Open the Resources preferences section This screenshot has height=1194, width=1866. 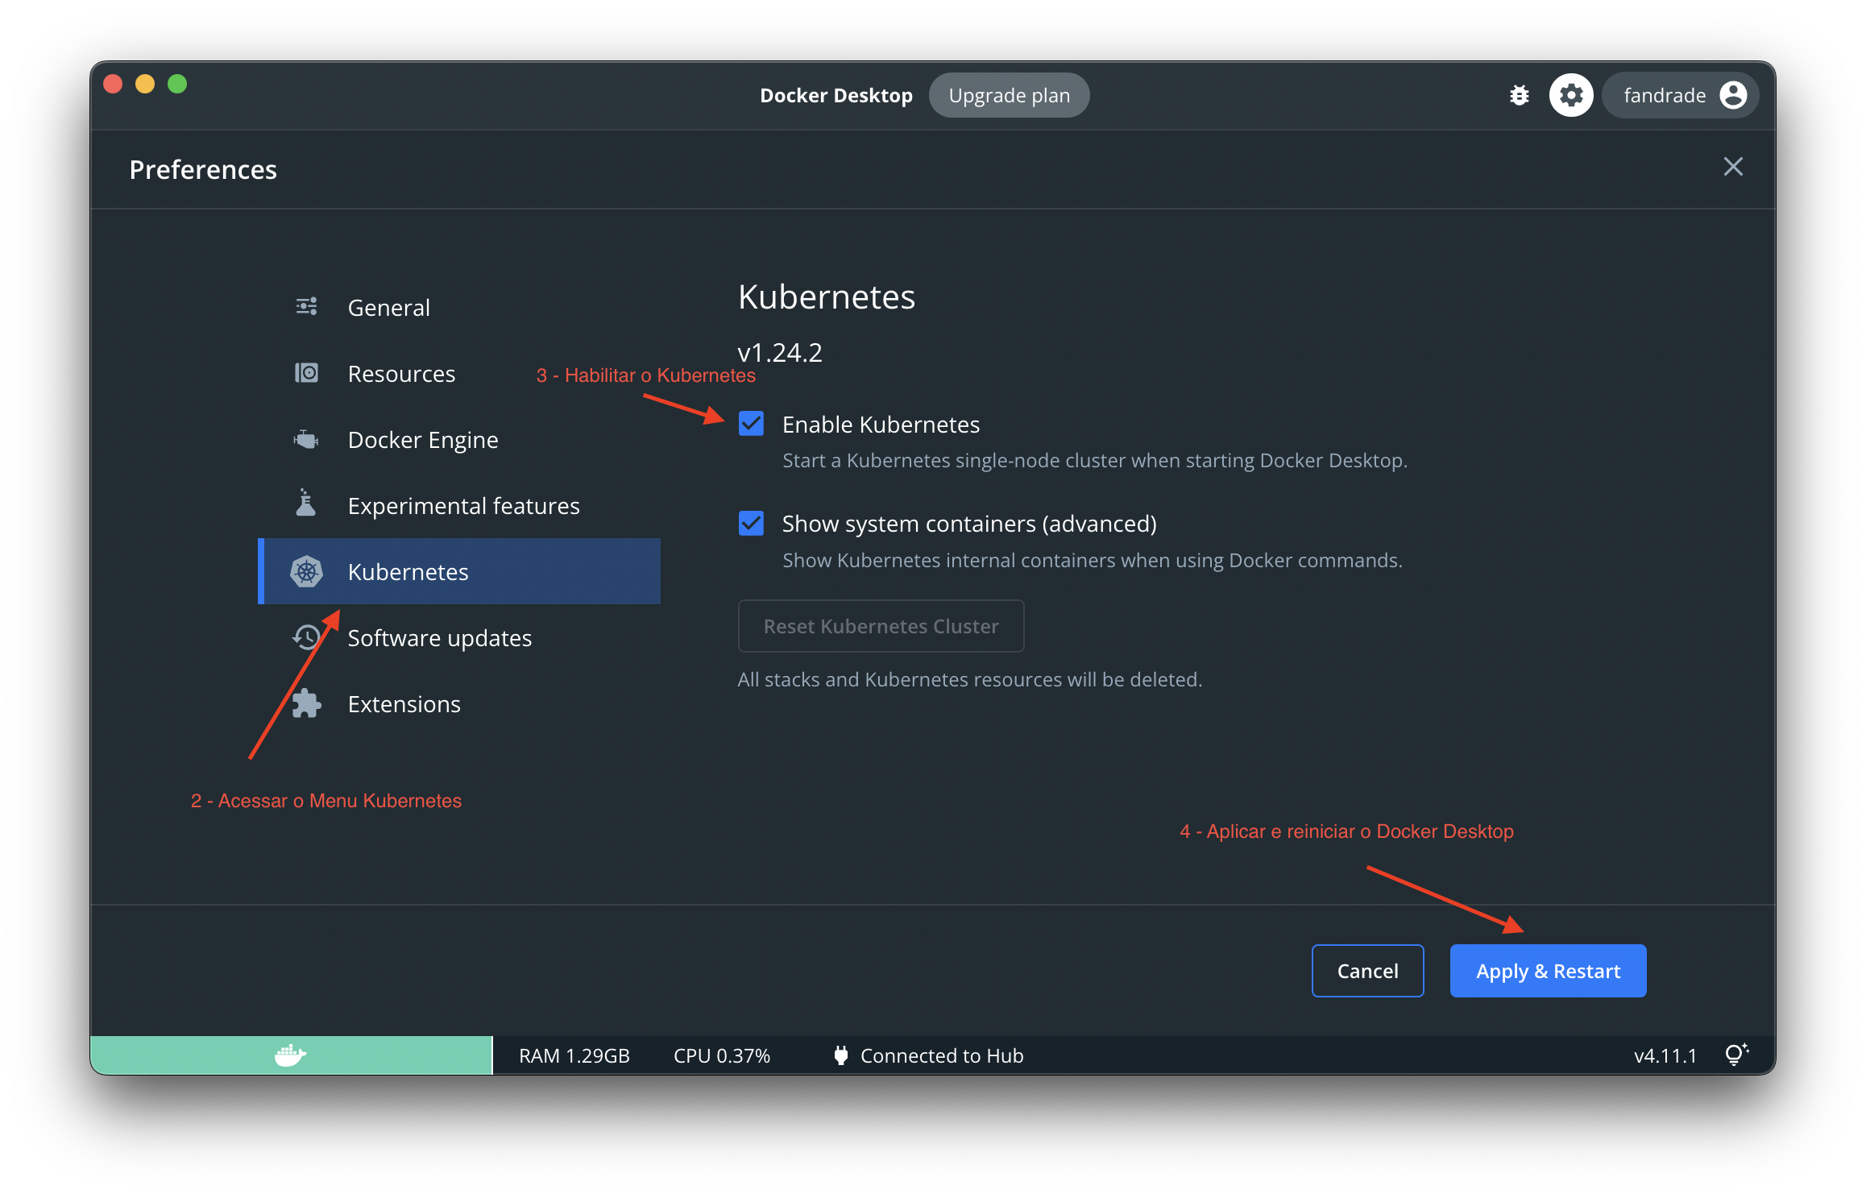[x=459, y=374]
